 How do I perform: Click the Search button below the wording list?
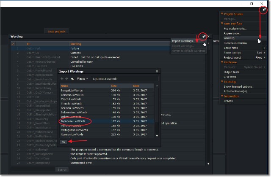pos(61,169)
